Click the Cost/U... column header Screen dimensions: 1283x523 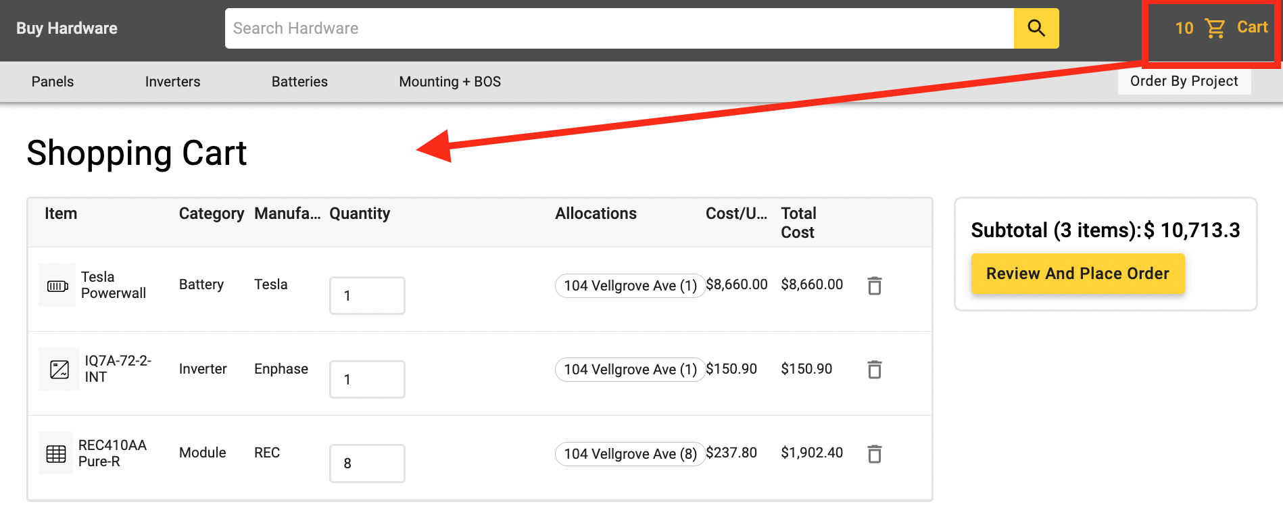click(x=736, y=214)
